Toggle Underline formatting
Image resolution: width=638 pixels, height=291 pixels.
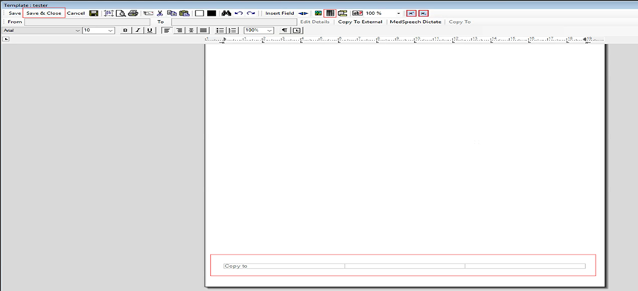150,31
